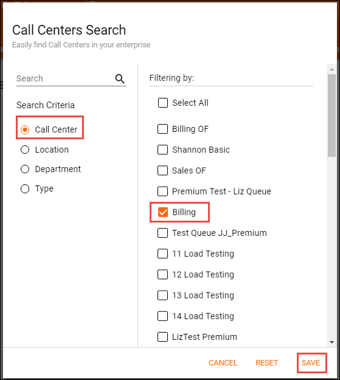
Task: Select Premium Test - Liz Queue checkbox
Action: [x=163, y=192]
